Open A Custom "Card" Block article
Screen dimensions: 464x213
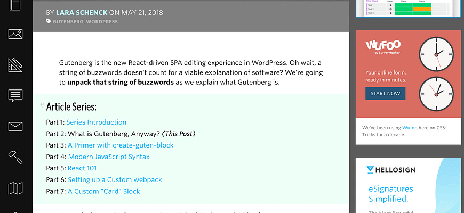click(103, 191)
